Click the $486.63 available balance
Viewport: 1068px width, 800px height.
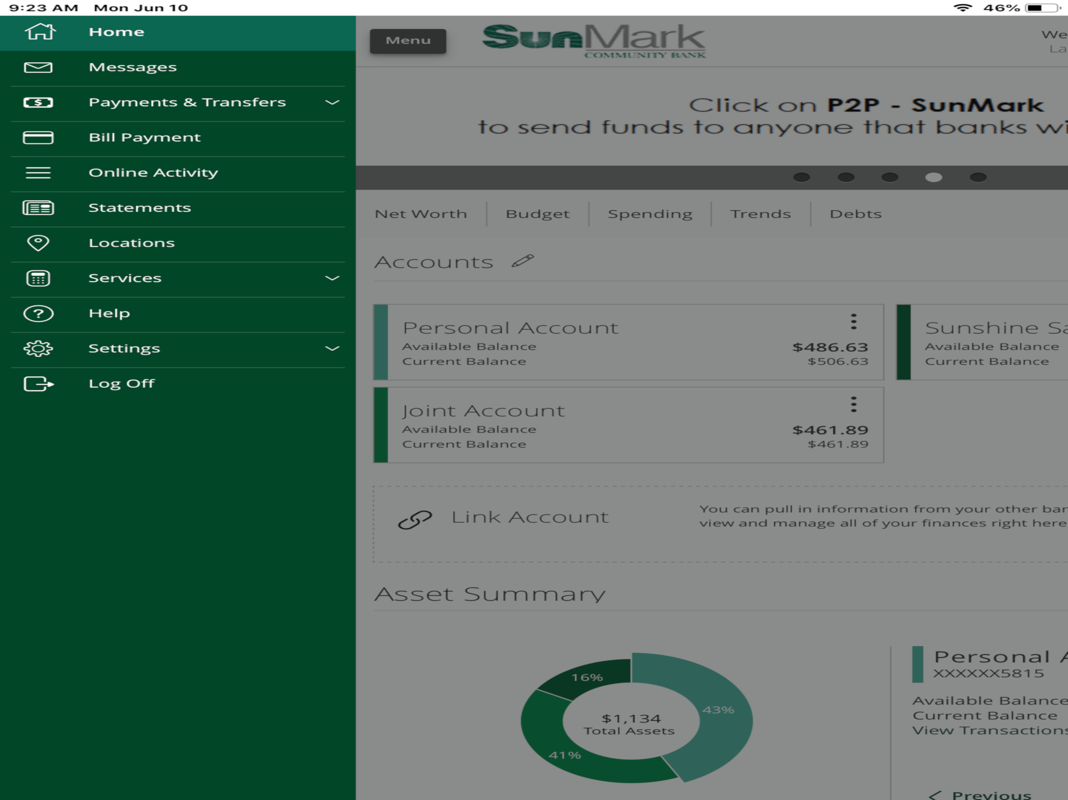pos(830,347)
